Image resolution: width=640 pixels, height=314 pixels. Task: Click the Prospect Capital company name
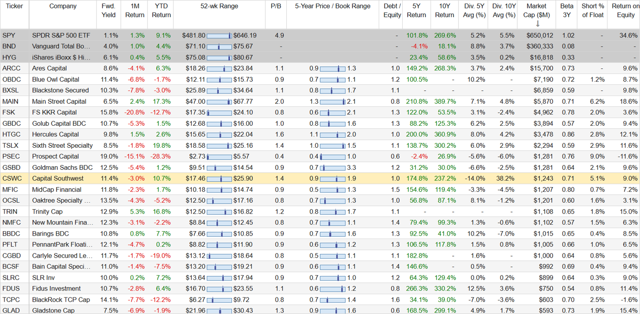click(x=56, y=156)
